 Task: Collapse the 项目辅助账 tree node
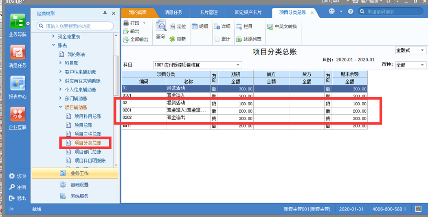coord(60,107)
